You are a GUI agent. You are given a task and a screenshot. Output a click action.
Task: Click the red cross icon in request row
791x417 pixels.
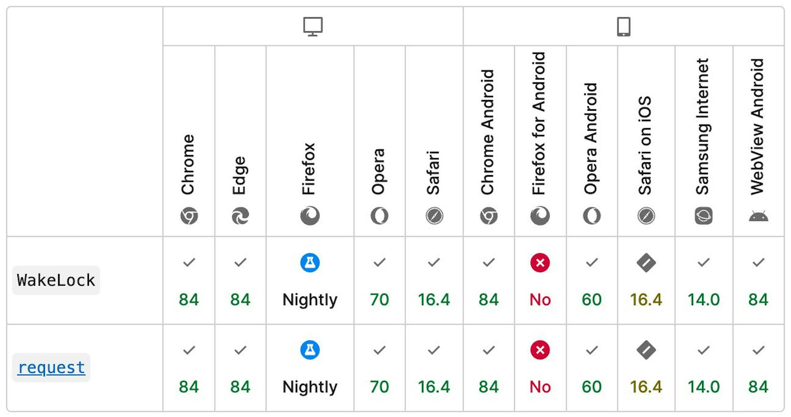540,350
